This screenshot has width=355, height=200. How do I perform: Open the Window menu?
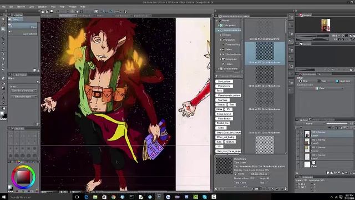(x=73, y=7)
